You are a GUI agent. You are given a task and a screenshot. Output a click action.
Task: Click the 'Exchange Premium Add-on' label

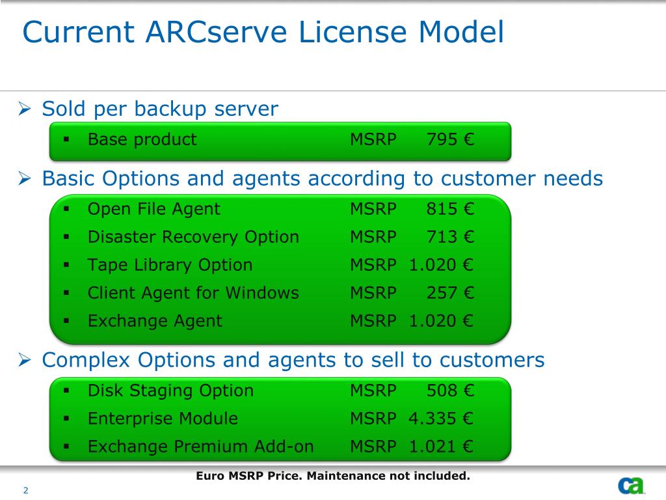pyautogui.click(x=201, y=447)
